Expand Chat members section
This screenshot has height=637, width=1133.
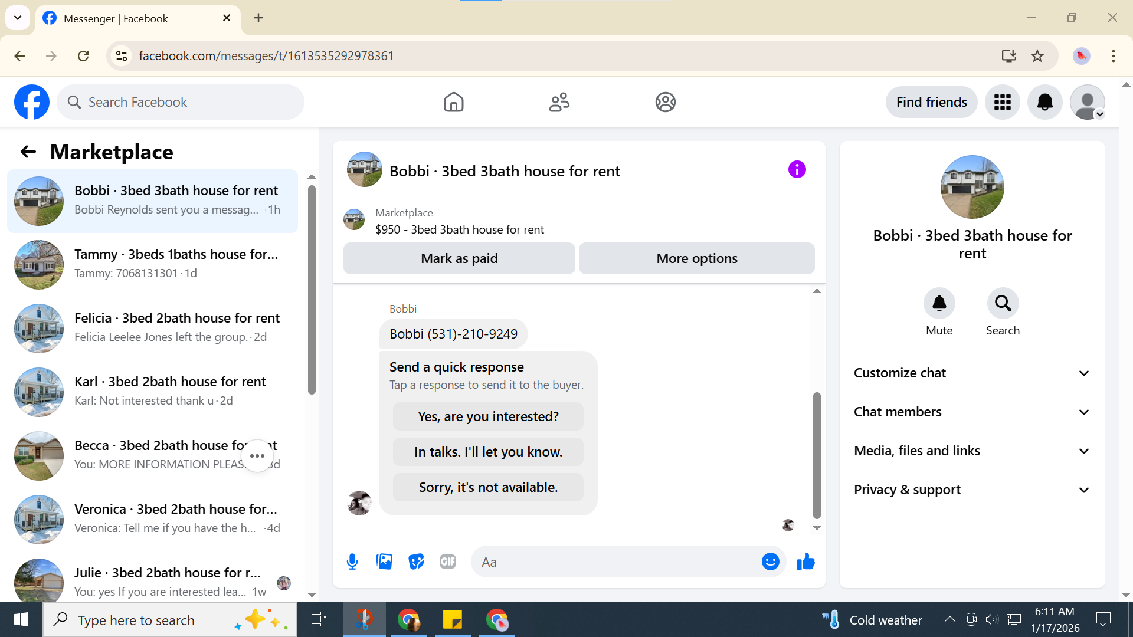(x=972, y=412)
